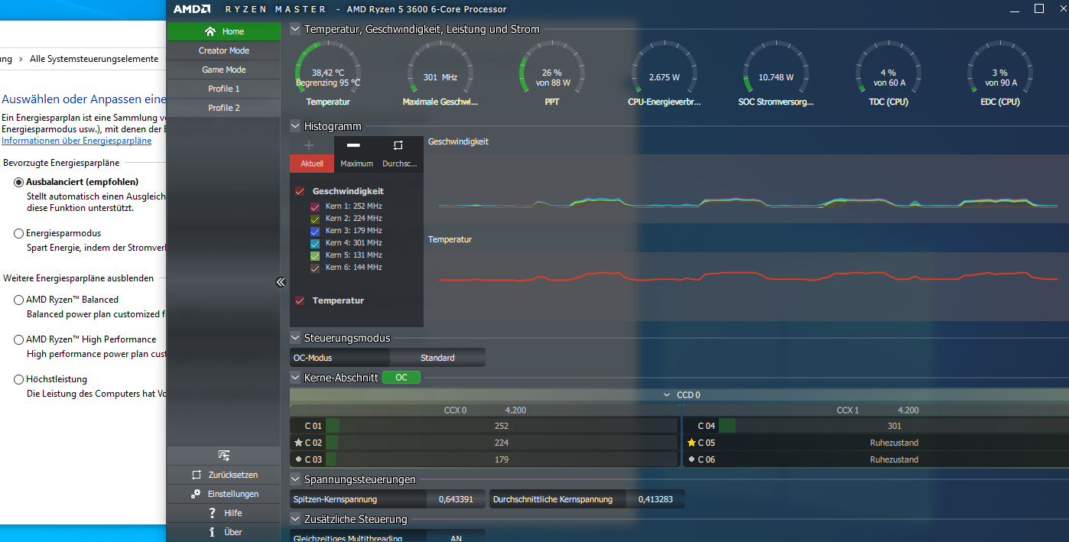
Task: Click the AMD logo in title bar
Action: point(193,9)
